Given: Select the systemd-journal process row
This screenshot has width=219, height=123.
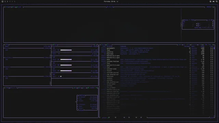Looking at the screenshot, I should point(157,73).
